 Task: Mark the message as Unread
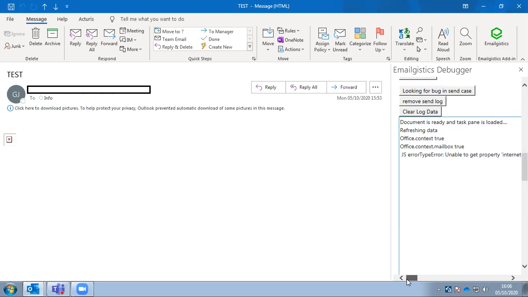coord(340,39)
